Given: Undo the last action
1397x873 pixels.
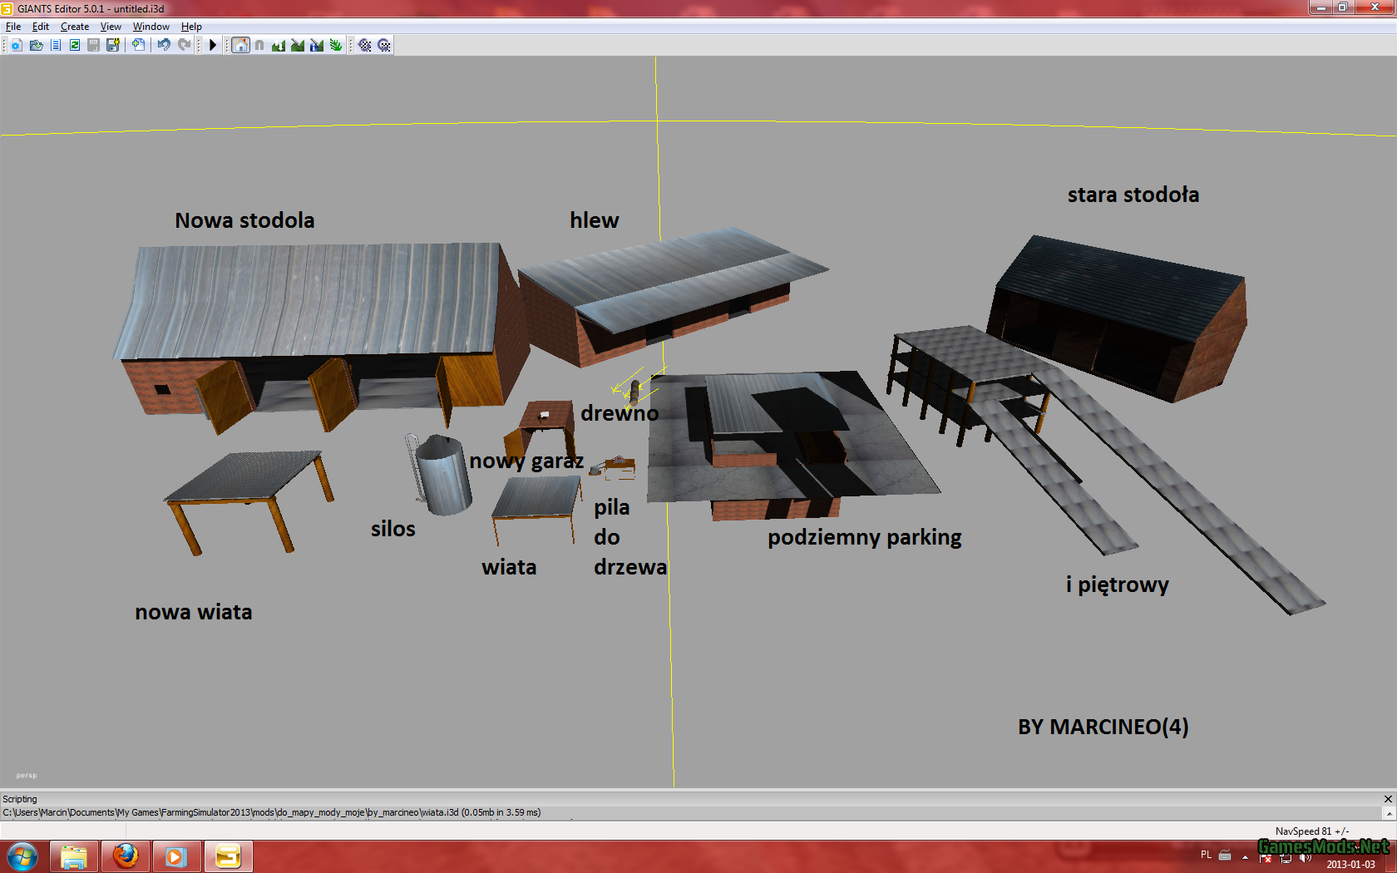Looking at the screenshot, I should click(164, 45).
